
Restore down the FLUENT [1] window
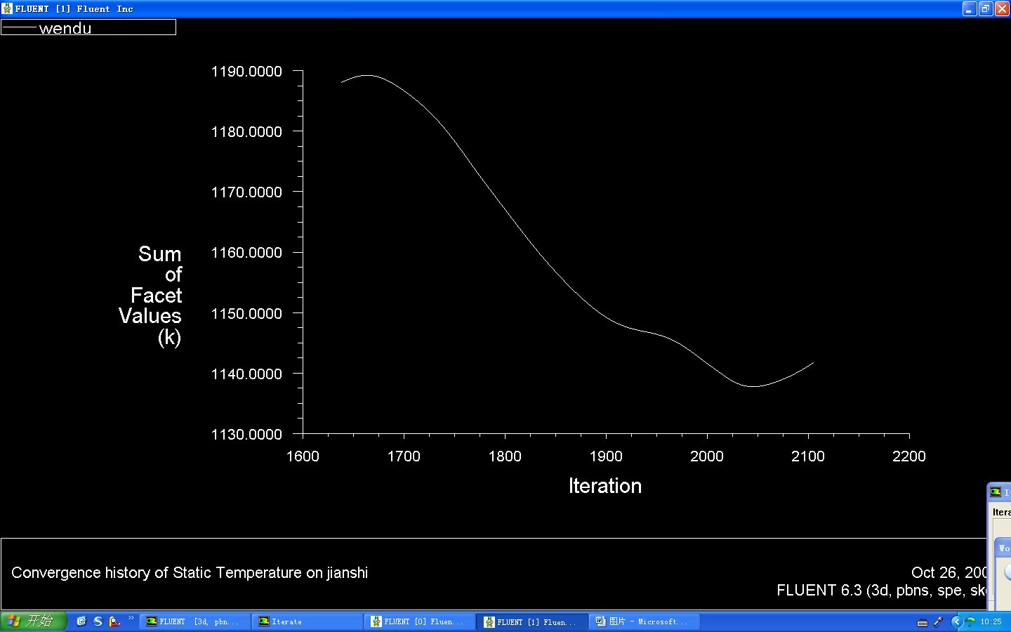click(x=986, y=8)
